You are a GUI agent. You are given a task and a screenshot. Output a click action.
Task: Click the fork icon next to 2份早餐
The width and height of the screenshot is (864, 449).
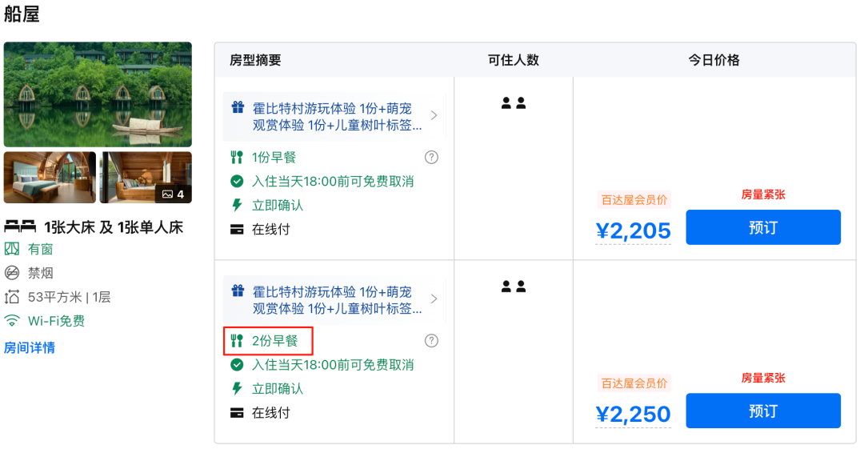point(237,341)
